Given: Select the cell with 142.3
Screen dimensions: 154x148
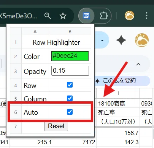Looking at the screenshot, I should click(x=118, y=142).
